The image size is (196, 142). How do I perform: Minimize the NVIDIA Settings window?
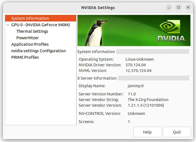pyautogui.click(x=169, y=8)
